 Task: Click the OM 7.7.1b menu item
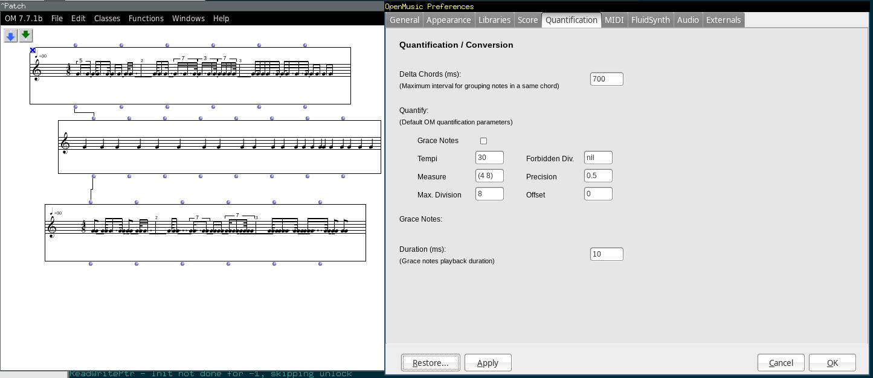point(24,18)
